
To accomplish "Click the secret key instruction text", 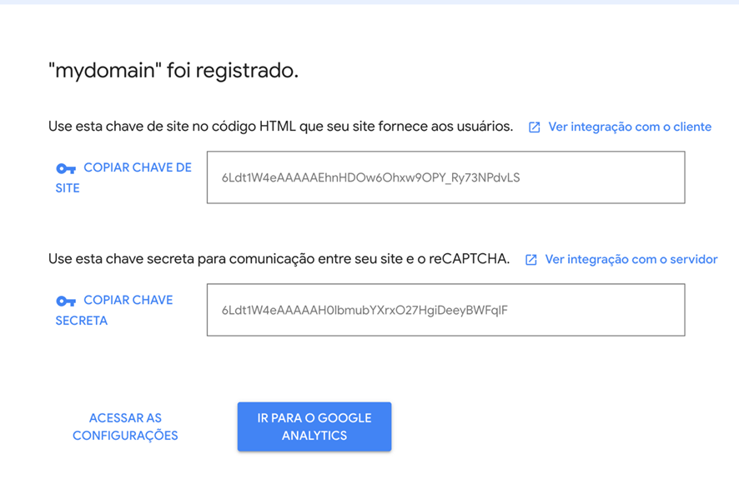I will 275,259.
